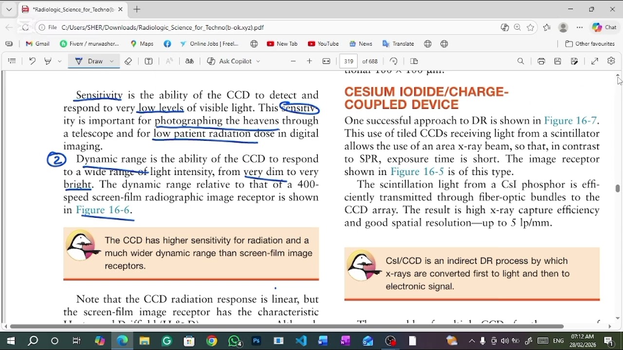Open News bookmark
Screen dimensions: 623x350
click(361, 44)
